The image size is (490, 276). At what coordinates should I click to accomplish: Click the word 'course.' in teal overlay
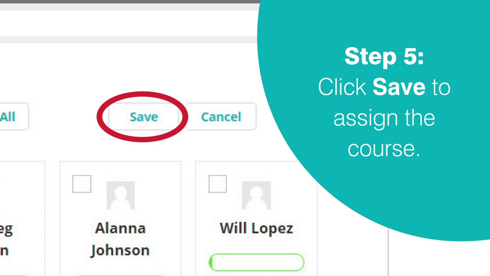(384, 148)
